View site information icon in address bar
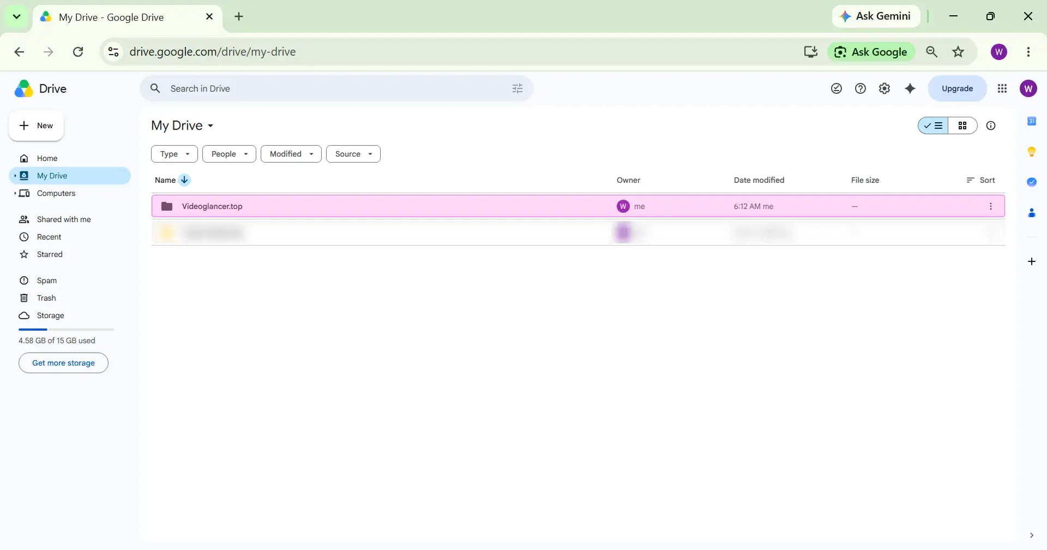Viewport: 1047px width, 550px height. [113, 52]
